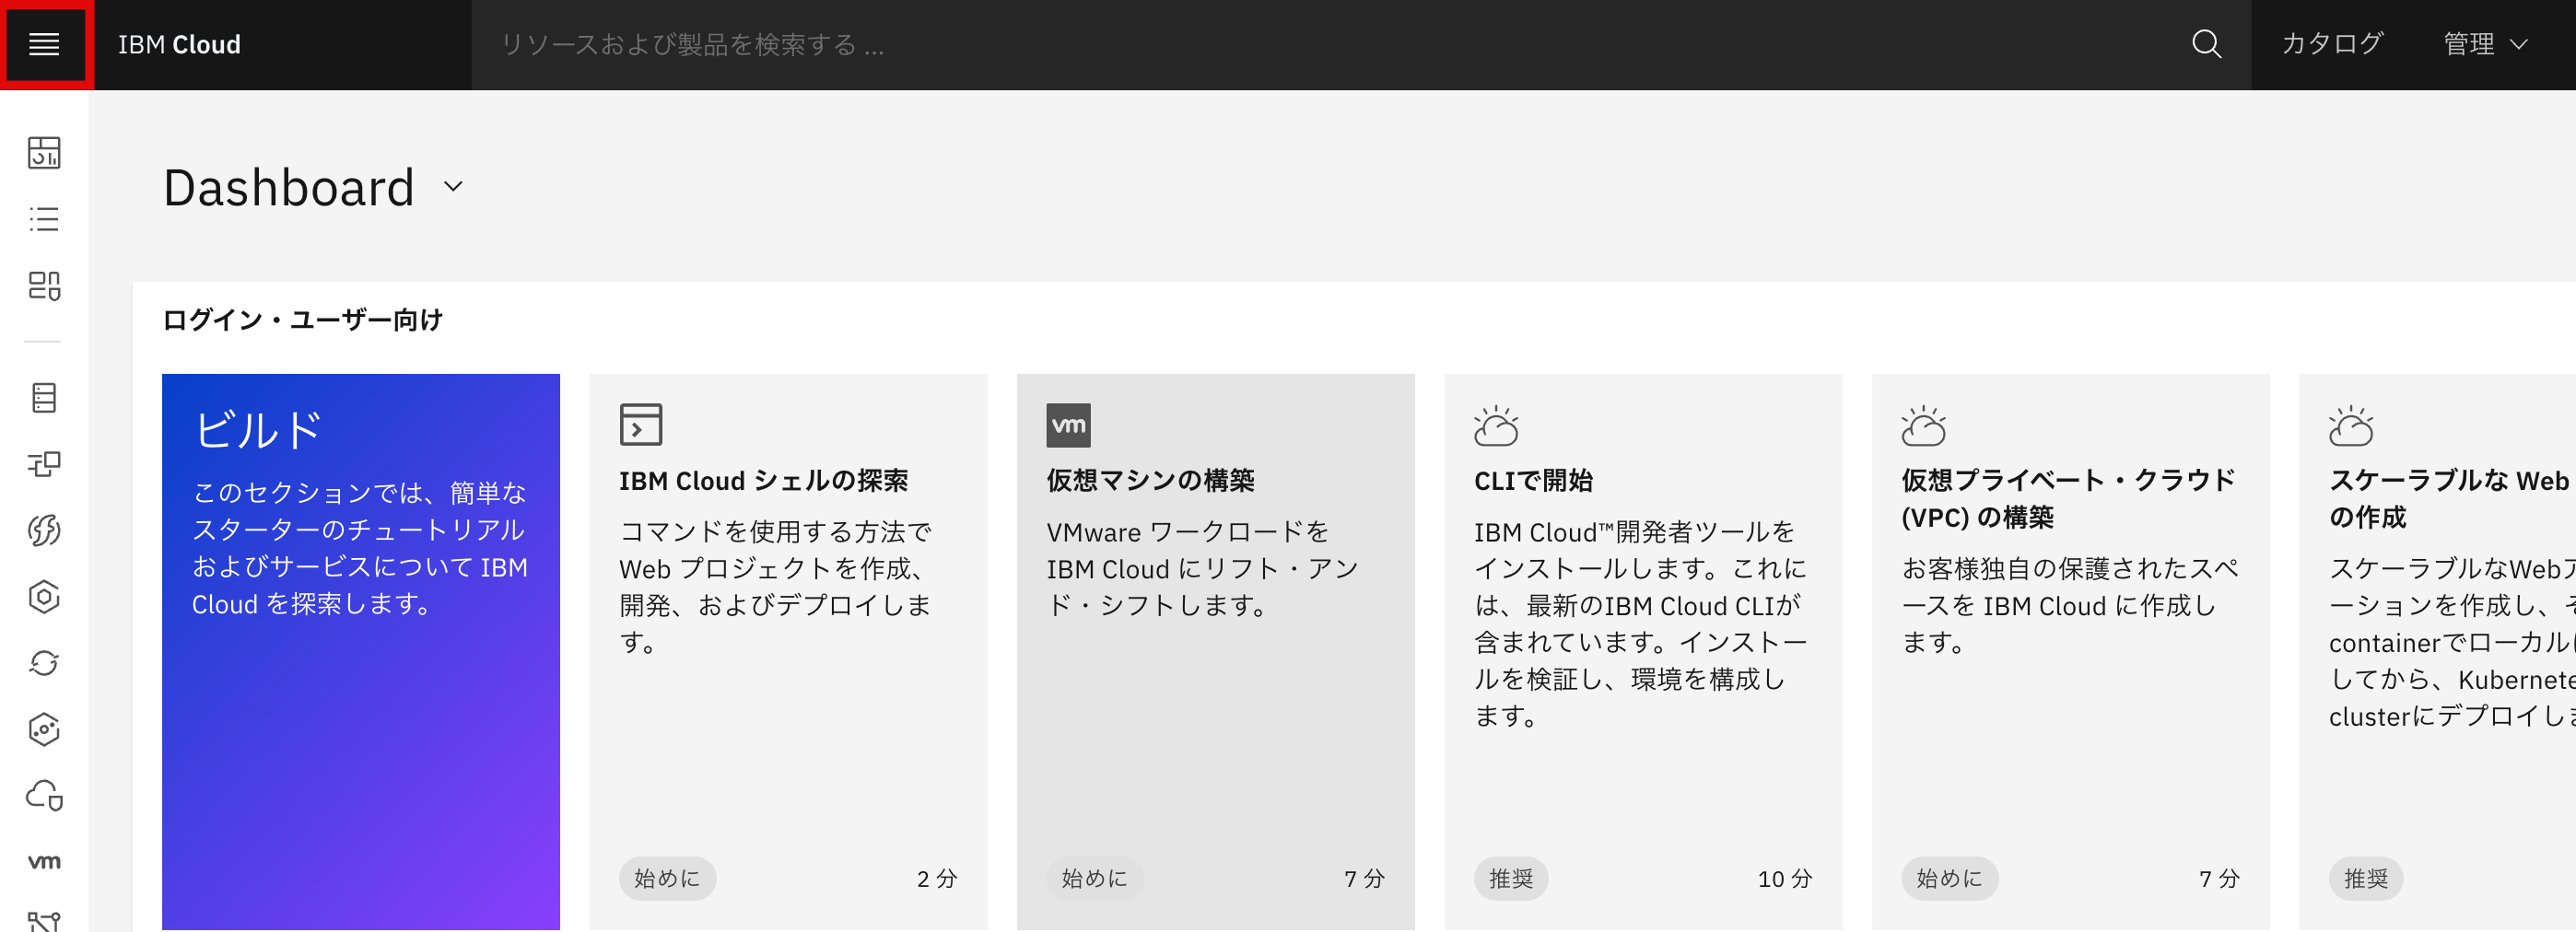
Task: Click the cloud-with-shield security icon
Action: coord(44,797)
